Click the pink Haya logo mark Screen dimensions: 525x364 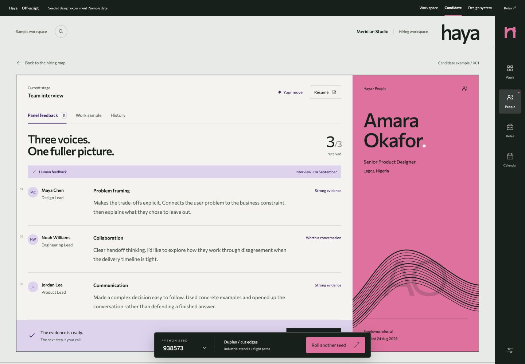pos(510,32)
